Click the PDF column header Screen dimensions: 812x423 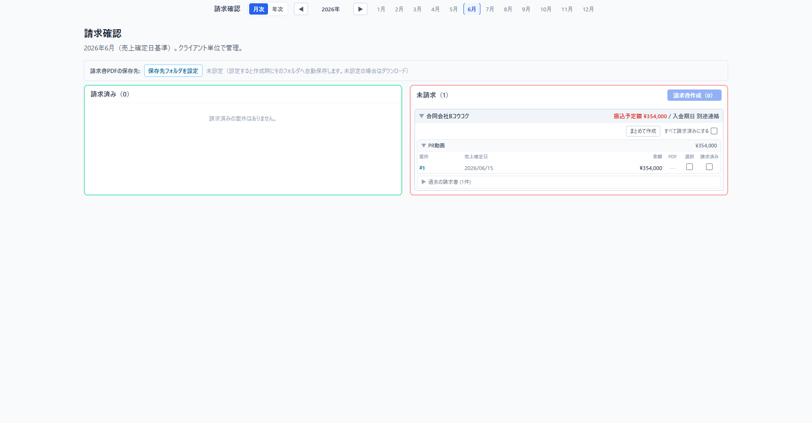click(x=673, y=157)
